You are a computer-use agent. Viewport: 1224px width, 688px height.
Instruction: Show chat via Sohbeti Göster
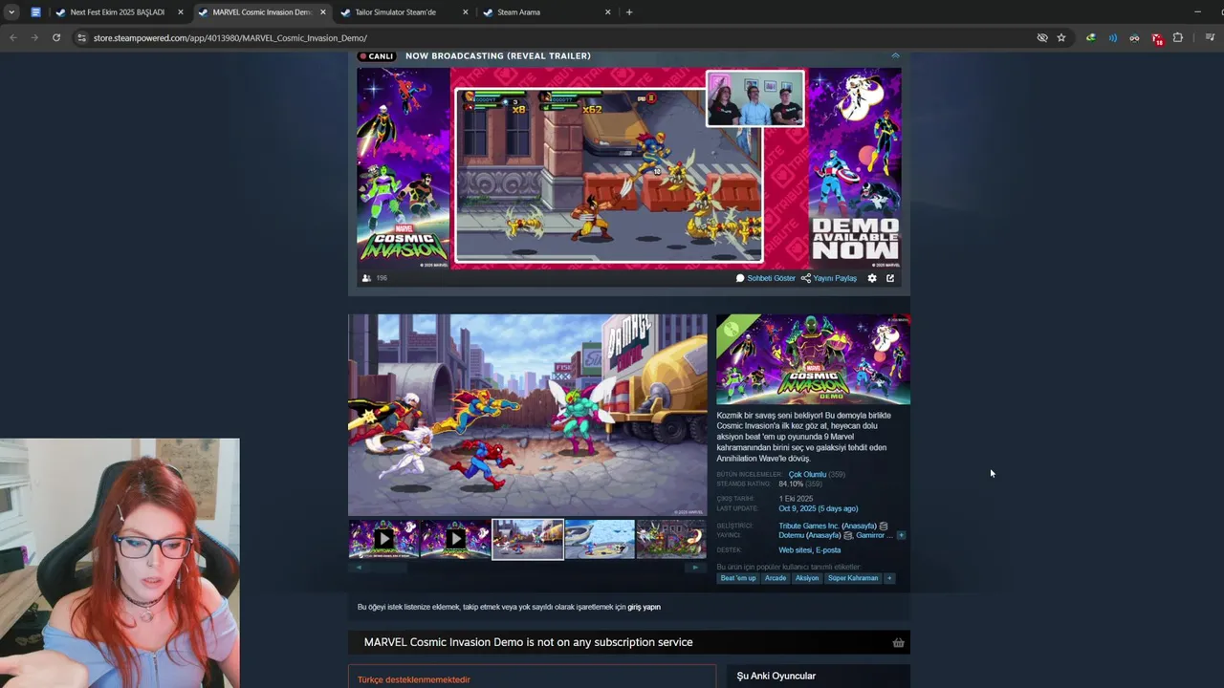[x=766, y=278]
